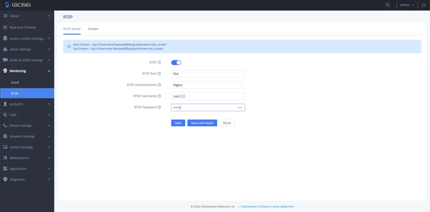Image resolution: width=430 pixels, height=212 pixels.
Task: Click help icon beside RTSP Username
Action: coord(159,96)
